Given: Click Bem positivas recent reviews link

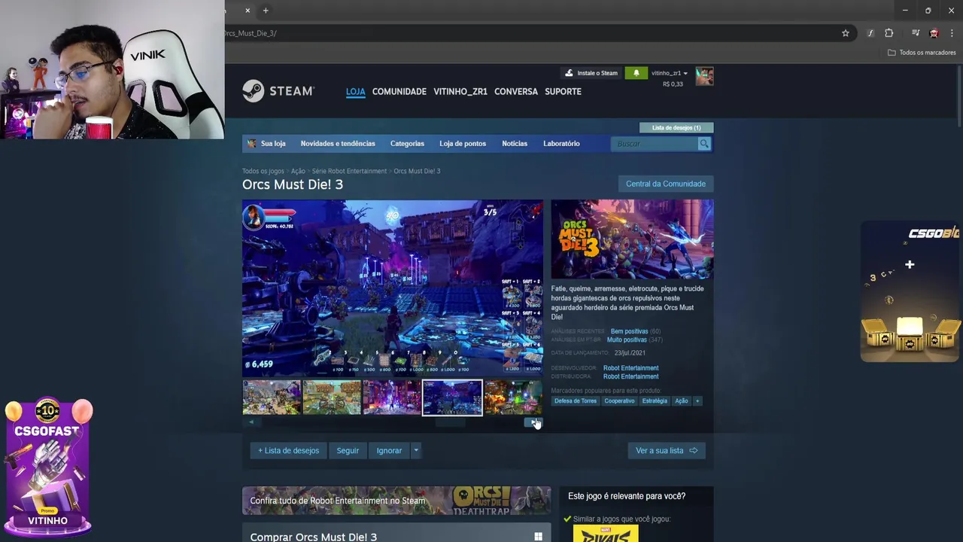Looking at the screenshot, I should 629,331.
